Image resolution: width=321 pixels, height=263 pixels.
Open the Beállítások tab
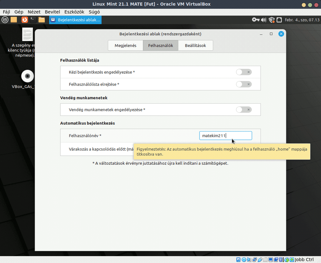point(196,45)
